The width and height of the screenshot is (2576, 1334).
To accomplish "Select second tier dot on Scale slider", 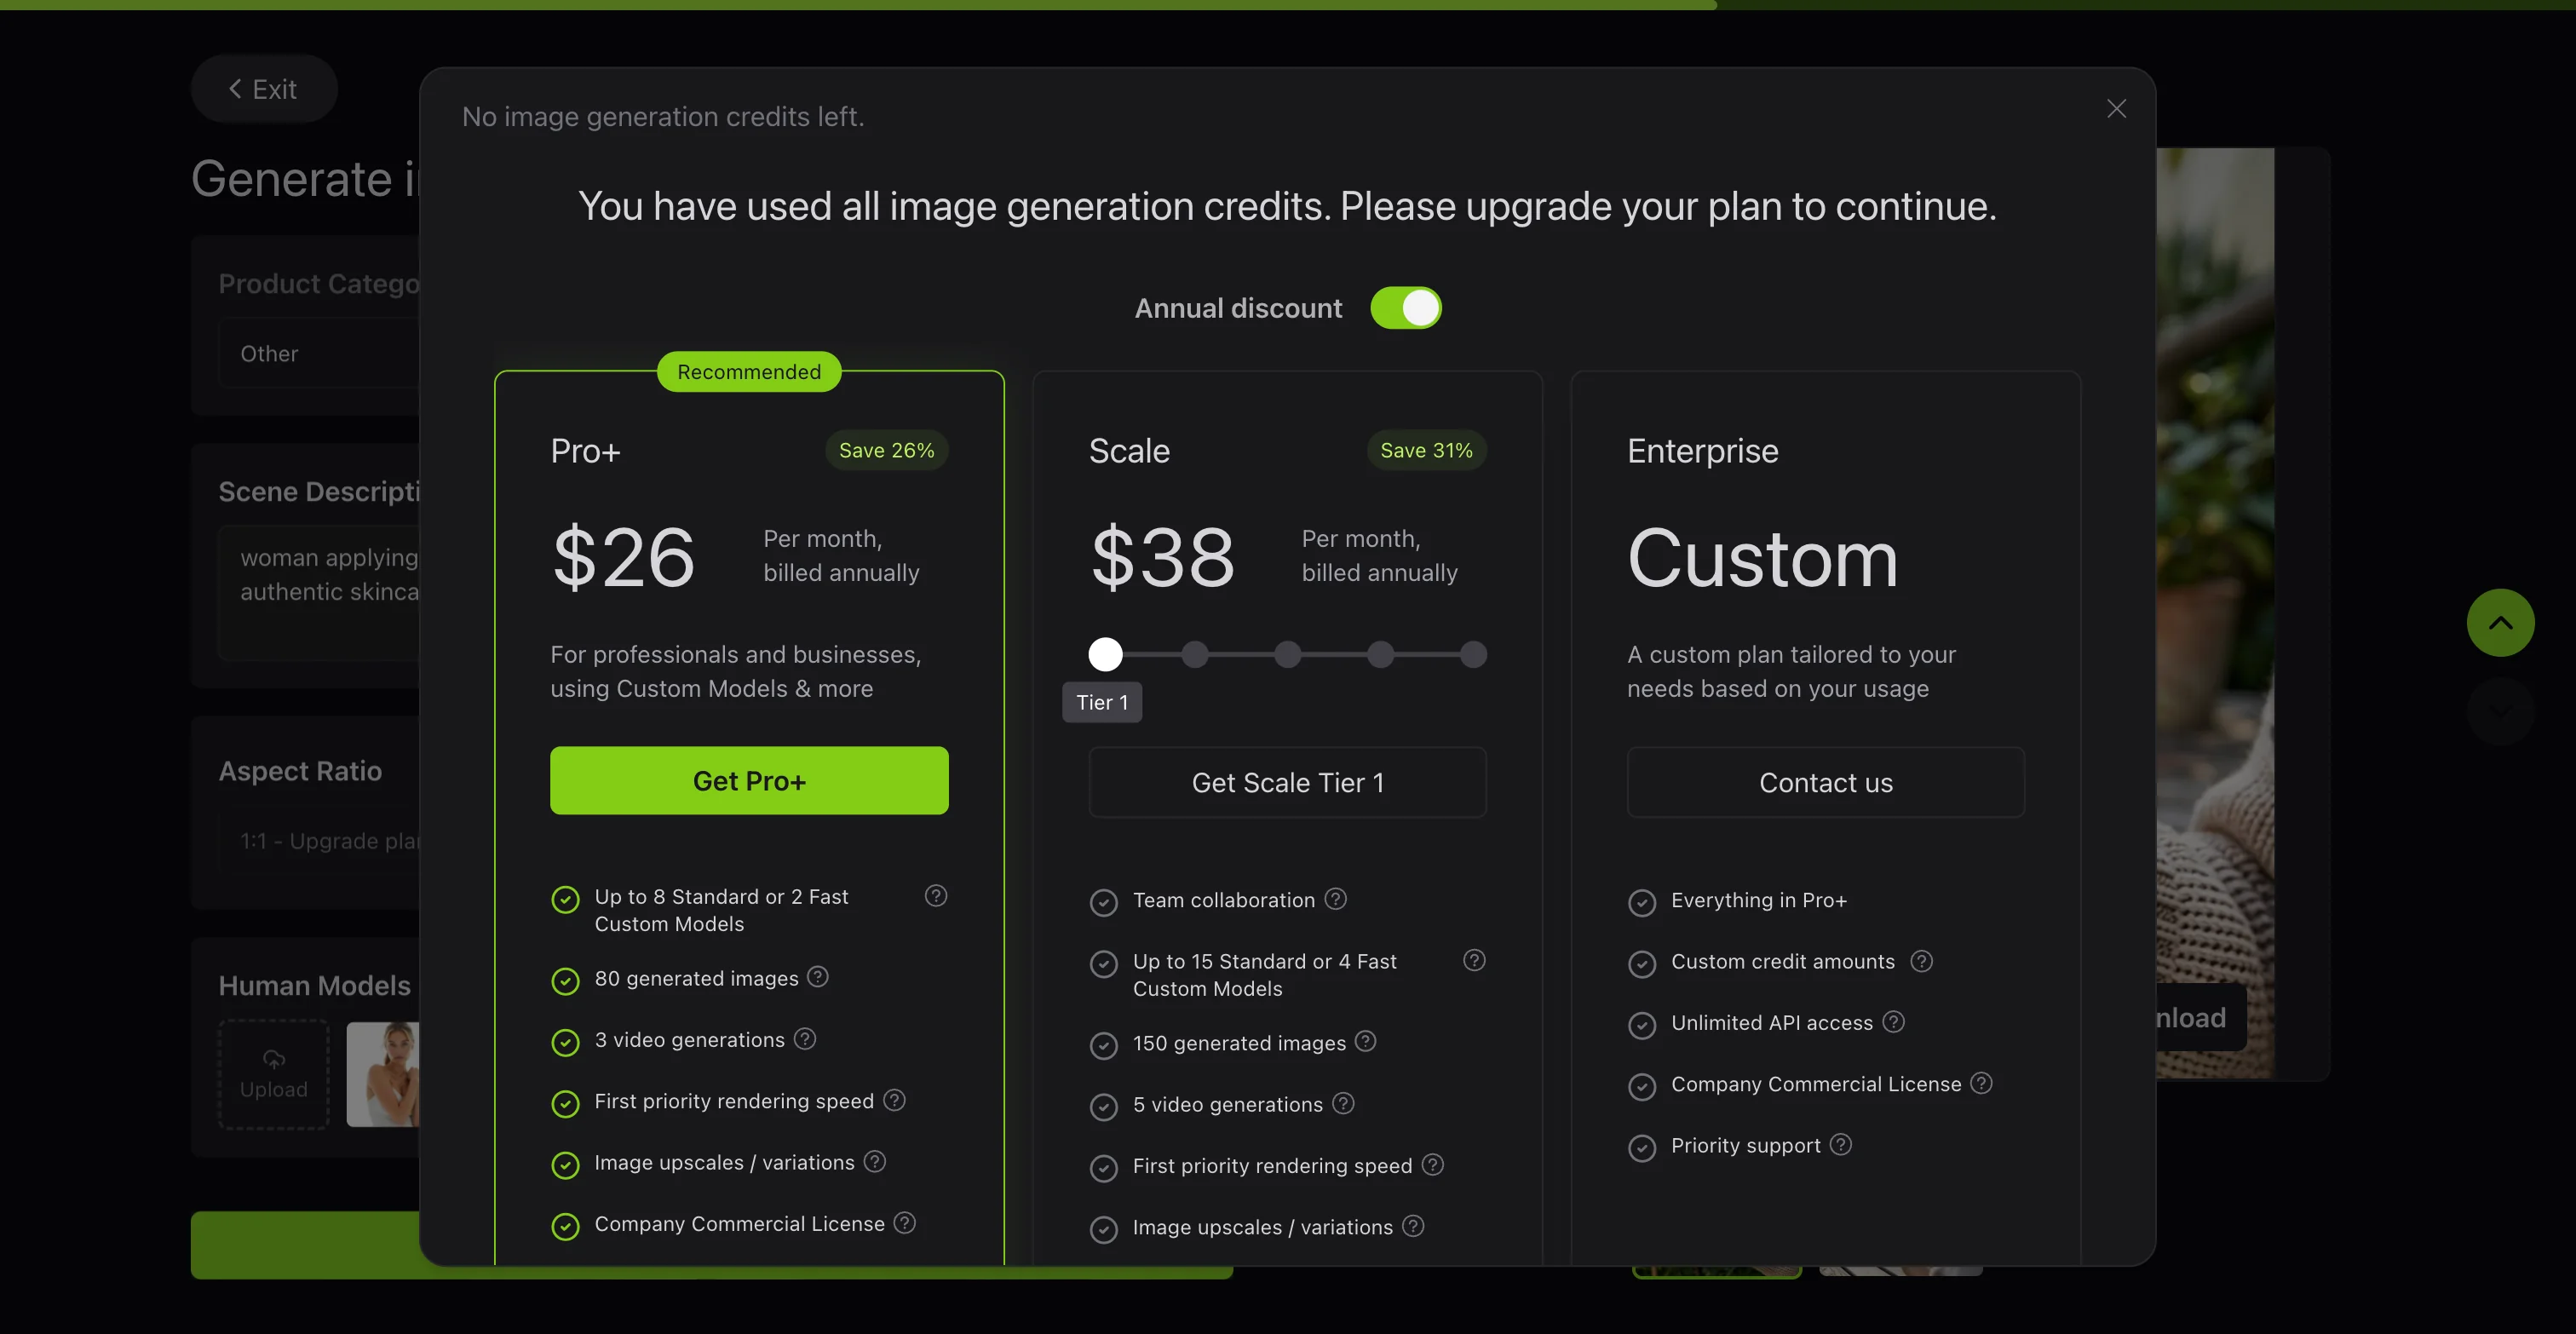I will [x=1195, y=654].
